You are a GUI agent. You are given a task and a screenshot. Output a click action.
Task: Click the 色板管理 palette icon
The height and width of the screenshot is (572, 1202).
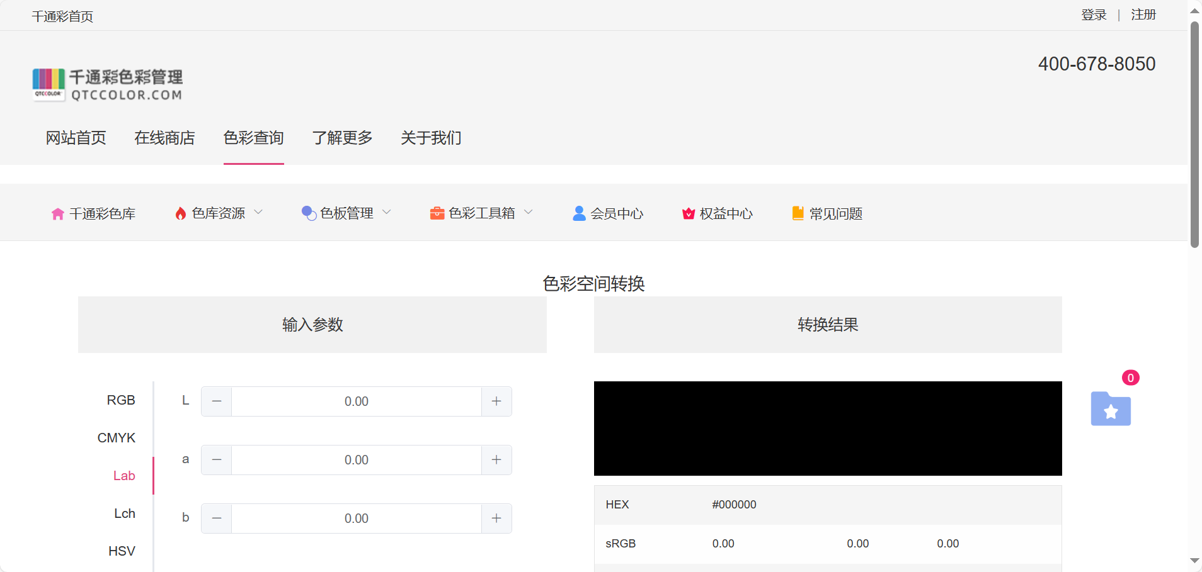309,214
